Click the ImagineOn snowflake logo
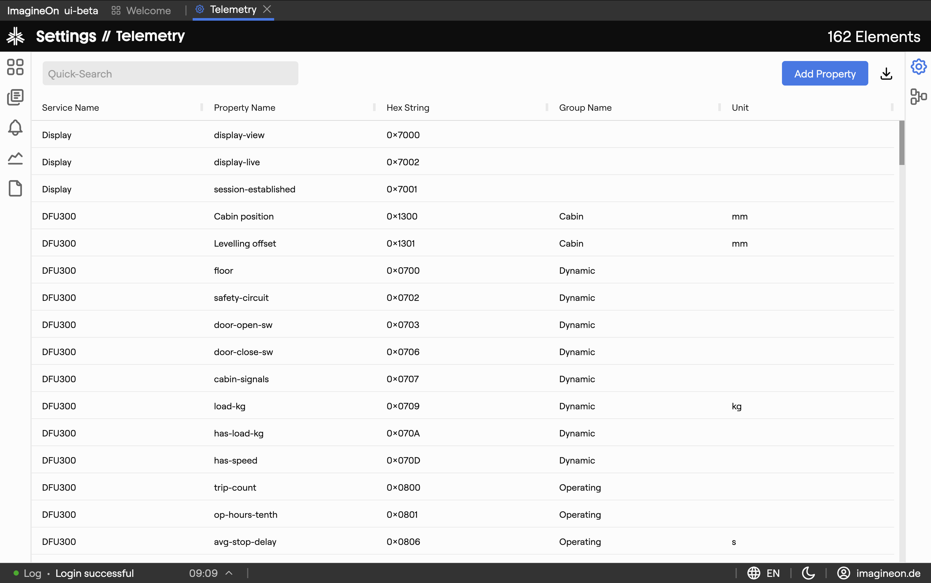Viewport: 931px width, 583px height. coord(16,36)
